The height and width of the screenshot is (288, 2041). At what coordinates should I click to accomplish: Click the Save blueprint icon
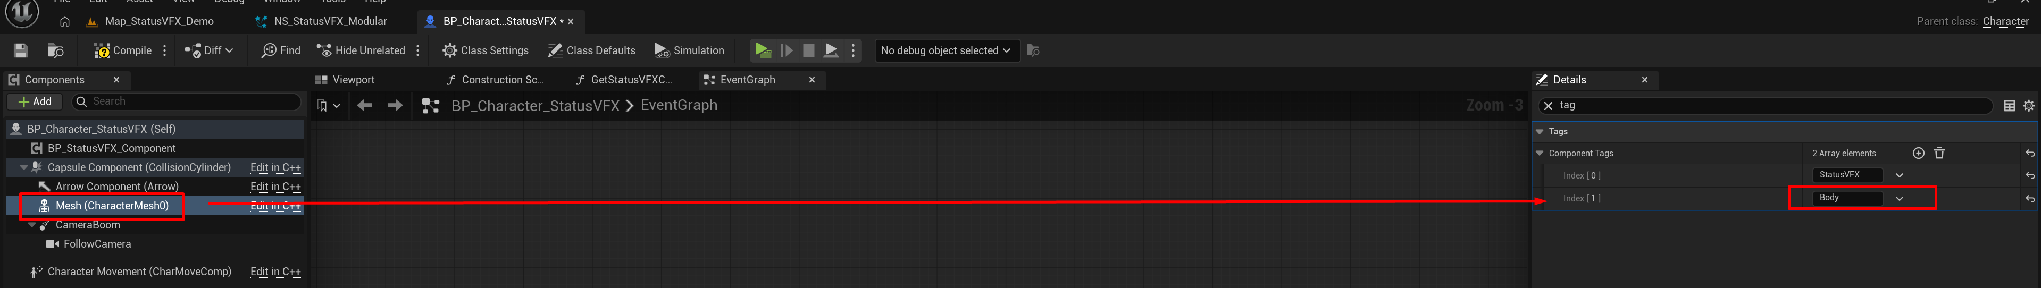21,50
